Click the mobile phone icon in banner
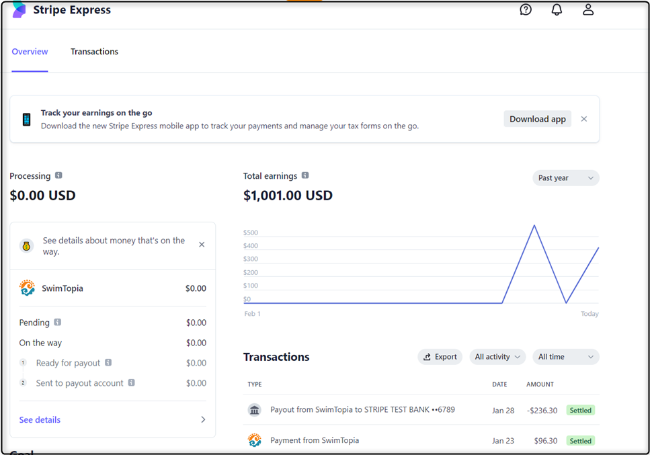This screenshot has width=650, height=455. pyautogui.click(x=26, y=120)
